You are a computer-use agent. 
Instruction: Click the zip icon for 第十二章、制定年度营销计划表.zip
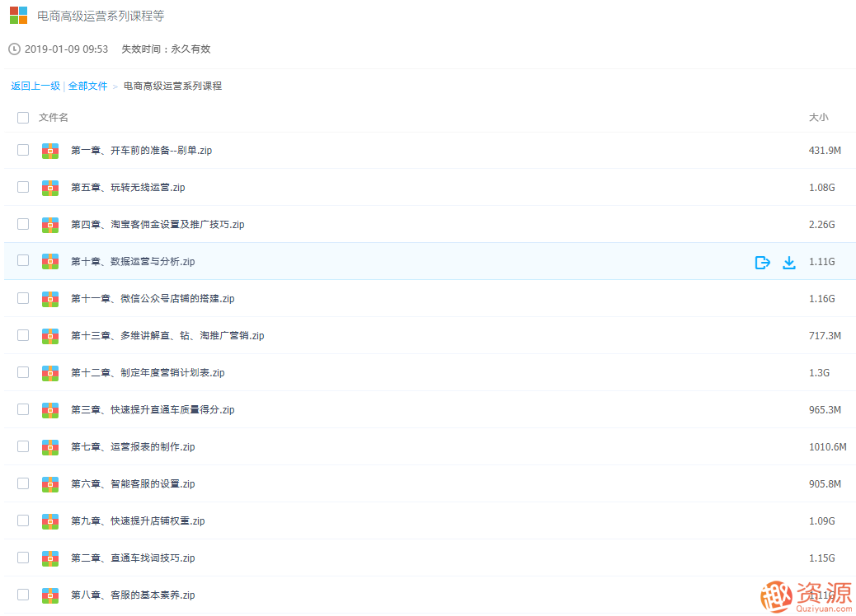(50, 373)
